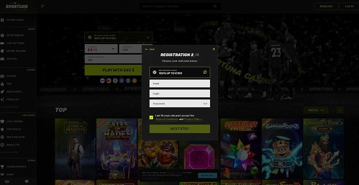Click the Next Step button
Viewport: 359px width, 185px height.
(x=179, y=129)
